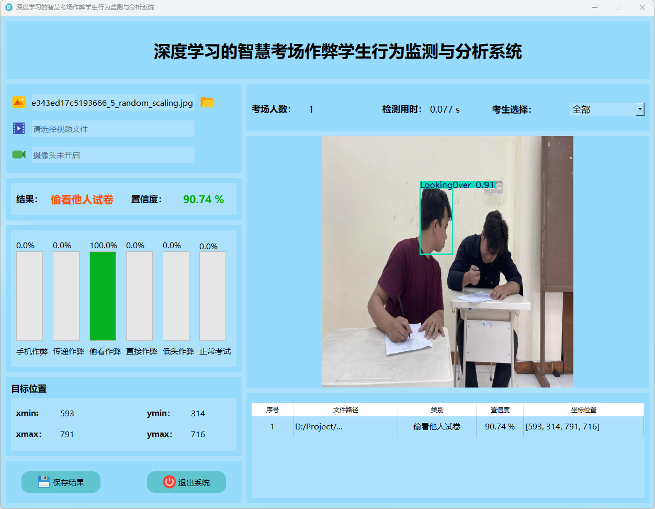Click the orange 偷看他人试卷 result text
Image resolution: width=655 pixels, height=509 pixels.
82,200
